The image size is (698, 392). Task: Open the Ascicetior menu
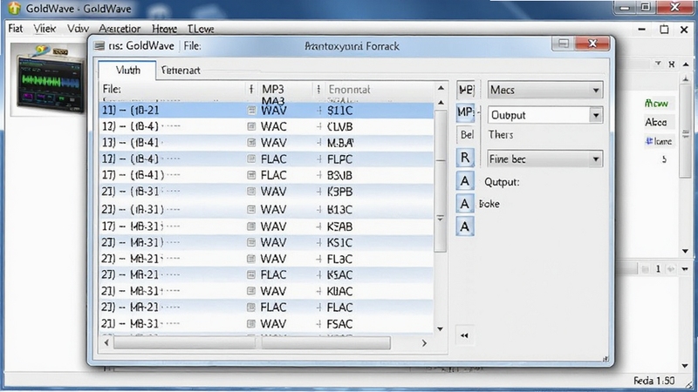(x=120, y=29)
